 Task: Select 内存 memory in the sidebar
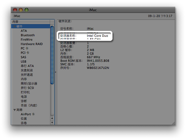click(24, 79)
